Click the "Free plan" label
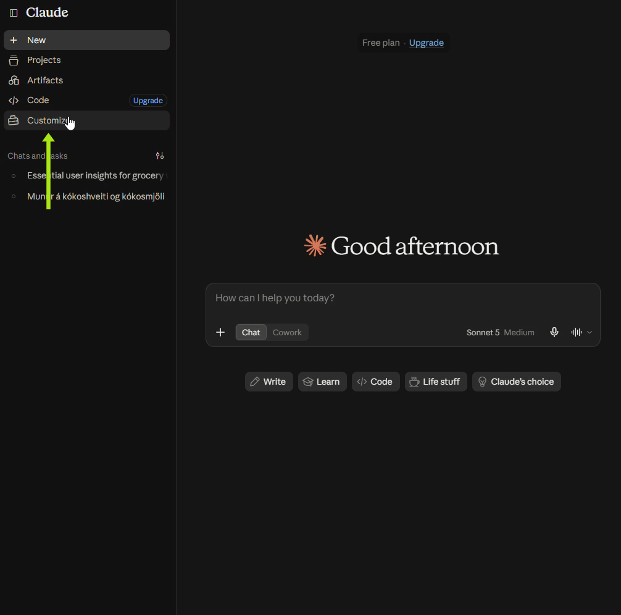621x615 pixels. coord(381,43)
